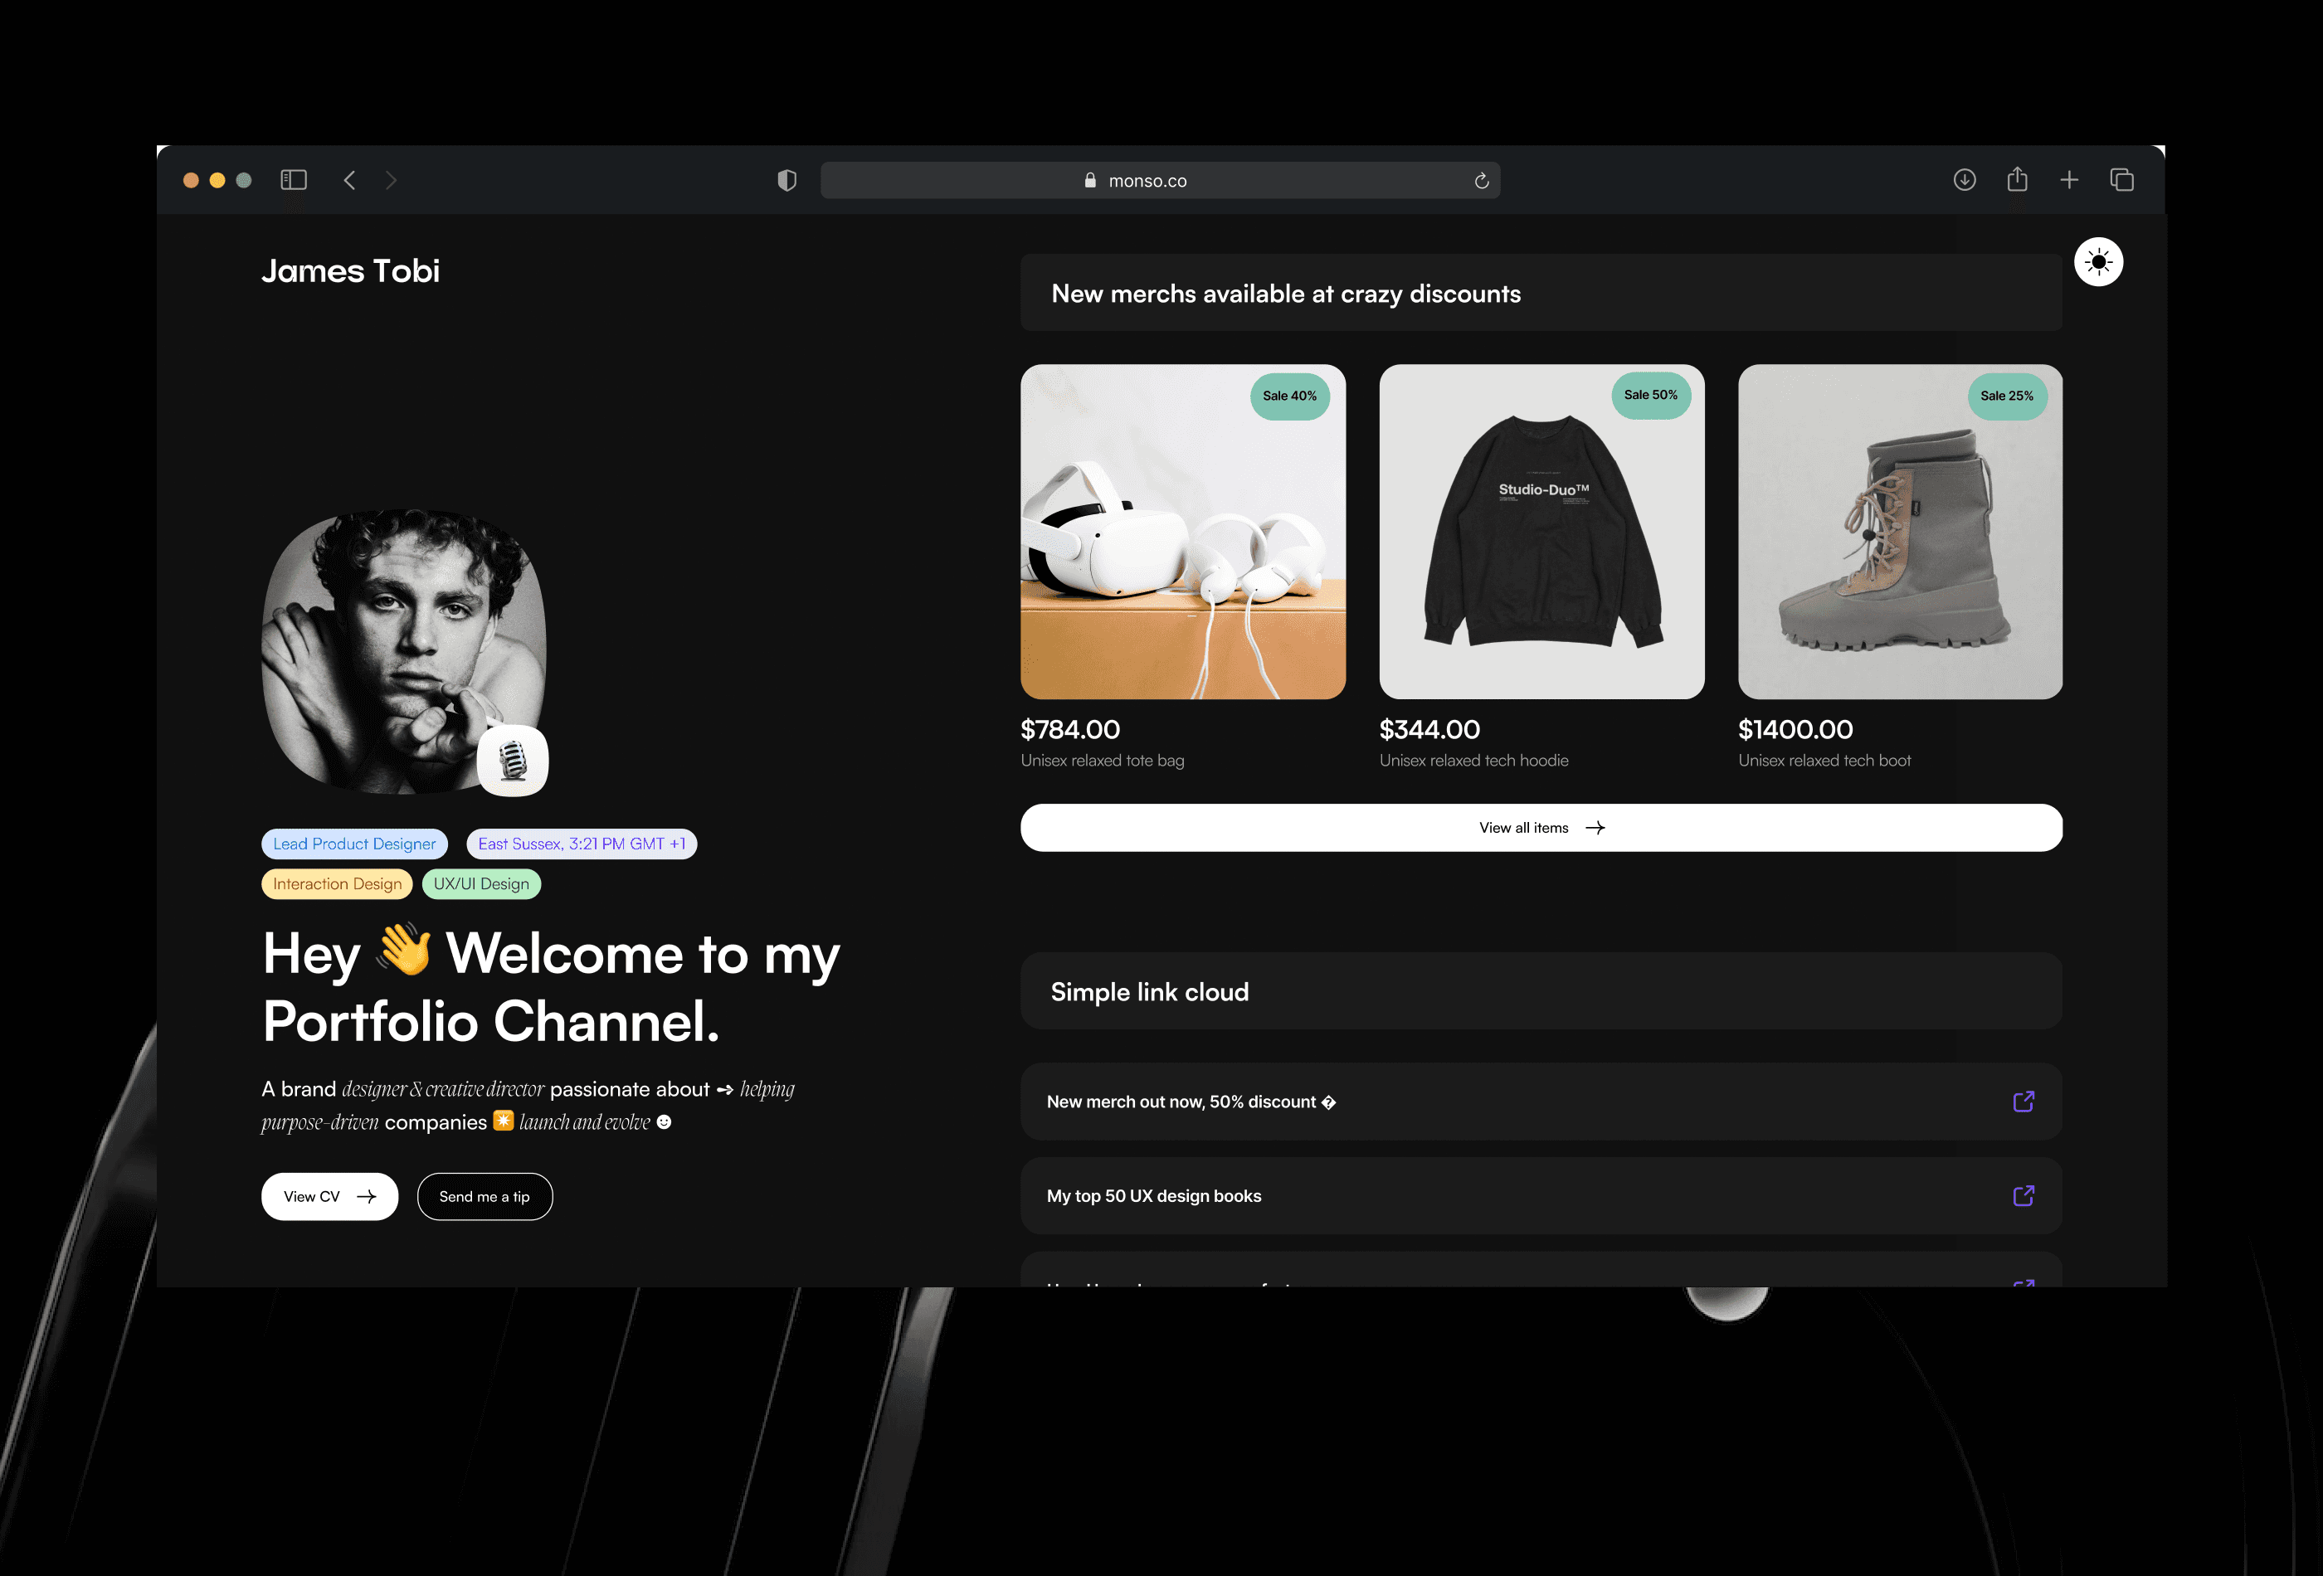
Task: Click the share icon in toolbar
Action: click(2017, 180)
